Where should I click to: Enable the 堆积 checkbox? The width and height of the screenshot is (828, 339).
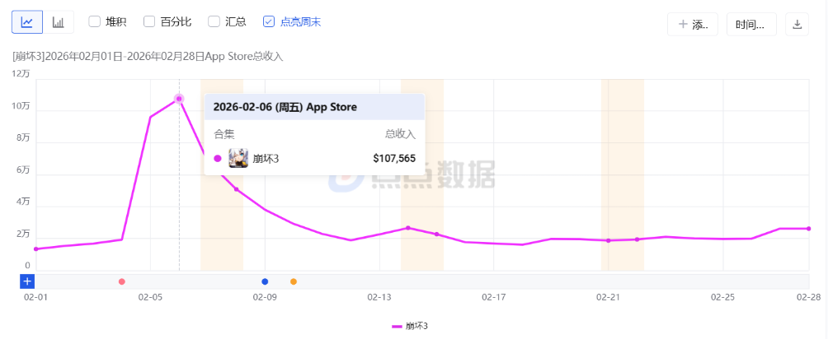[x=94, y=21]
